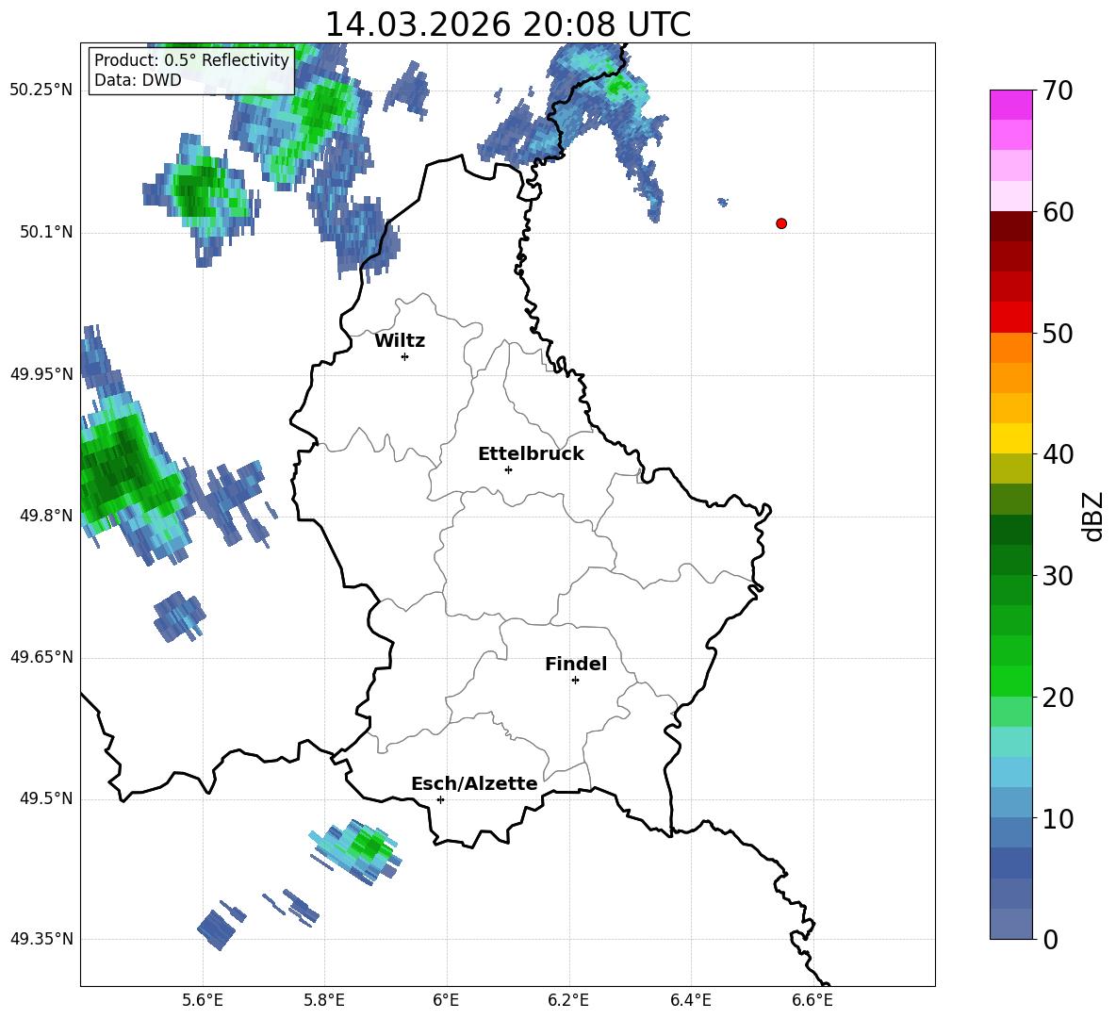Click the 30 tick on the colorbar
1116x1019 pixels.
click(1057, 576)
